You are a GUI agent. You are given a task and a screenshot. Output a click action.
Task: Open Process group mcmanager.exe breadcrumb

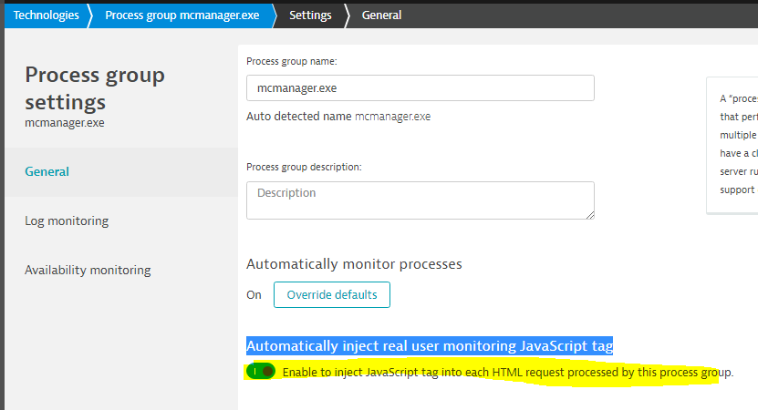182,15
